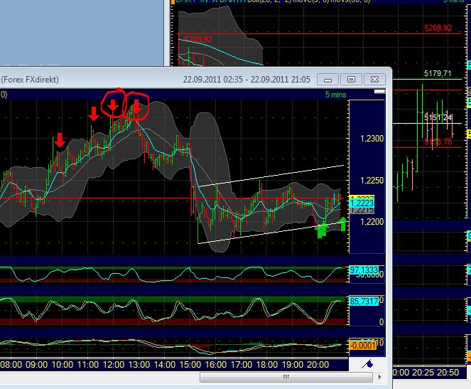The height and width of the screenshot is (389, 471).
Task: Close the Forex FXdirekt chart window
Action: coord(374,79)
